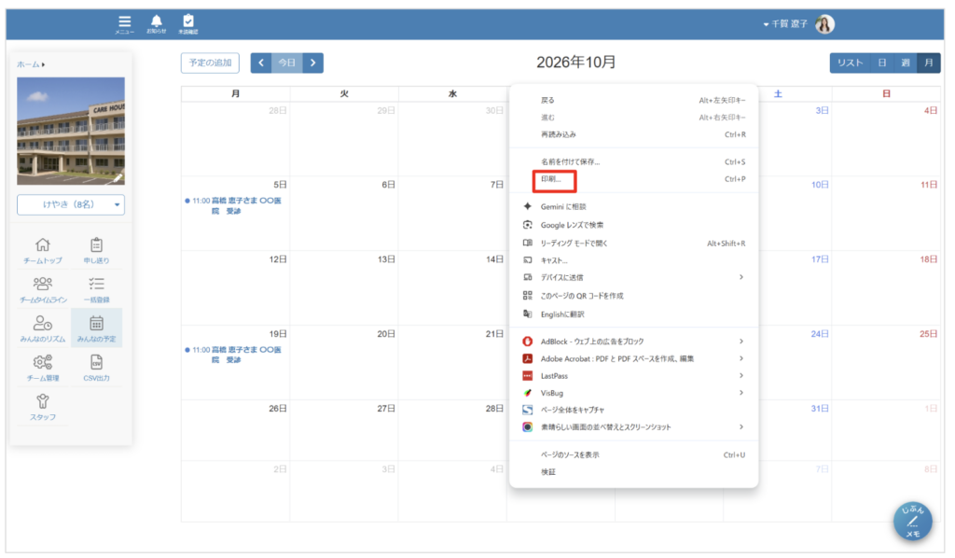The height and width of the screenshot is (558, 955).
Task: Select ページのソースを表示 menu entry
Action: point(633,454)
